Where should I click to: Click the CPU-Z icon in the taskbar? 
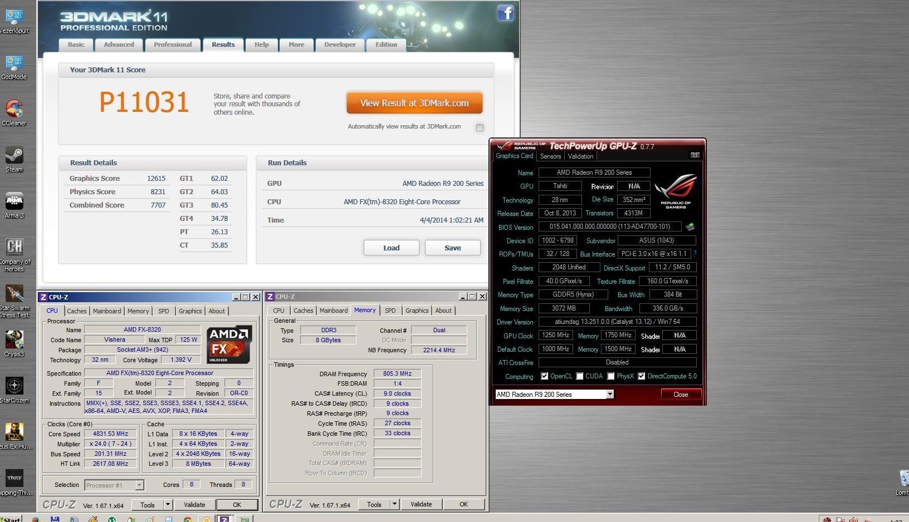224,518
